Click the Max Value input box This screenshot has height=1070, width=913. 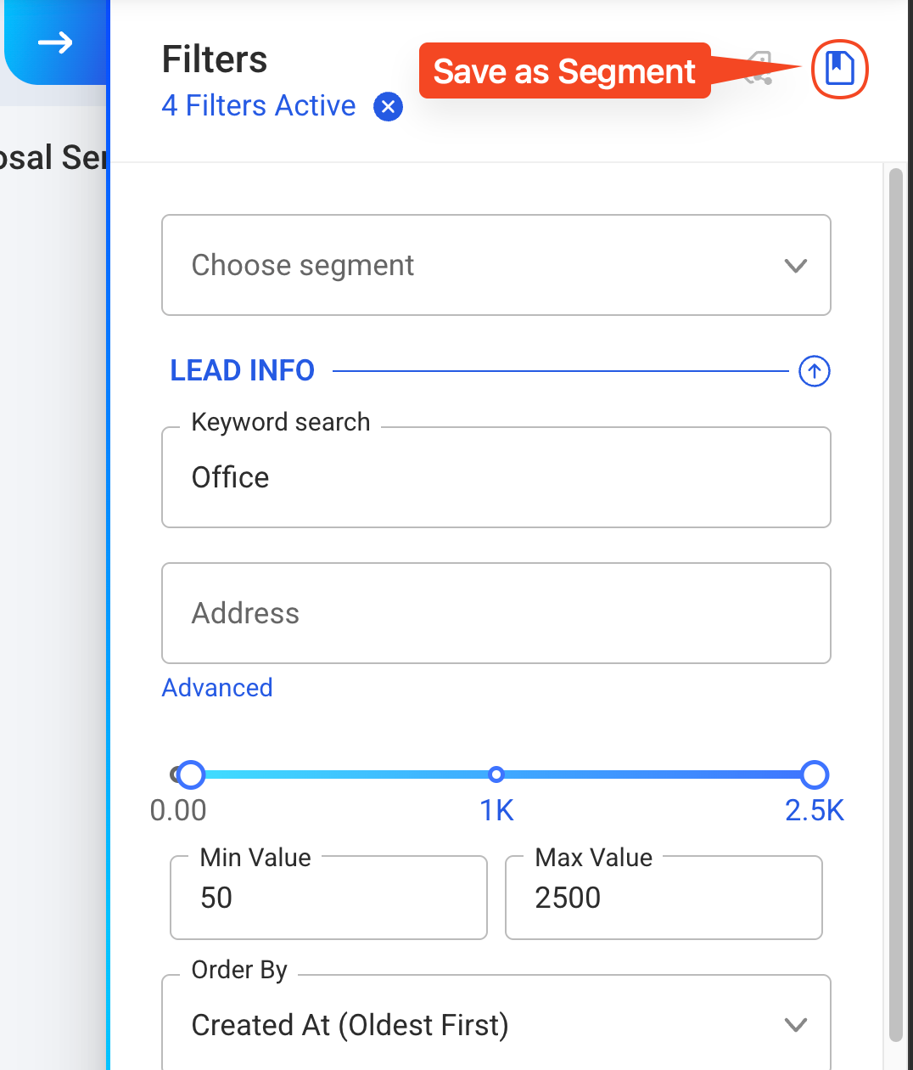(664, 898)
